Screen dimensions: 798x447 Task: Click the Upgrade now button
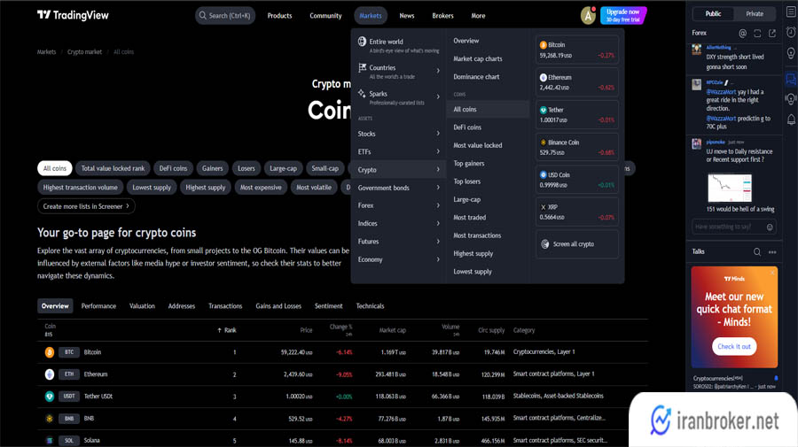pos(623,15)
